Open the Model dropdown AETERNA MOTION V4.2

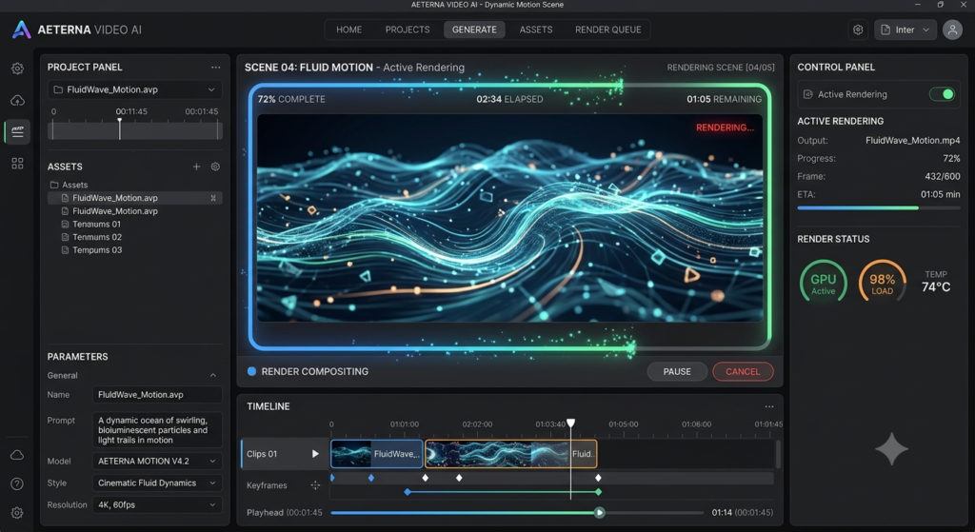tap(157, 462)
